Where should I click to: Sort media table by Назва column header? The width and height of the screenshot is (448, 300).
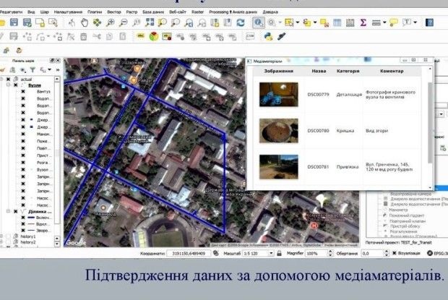[x=319, y=71]
